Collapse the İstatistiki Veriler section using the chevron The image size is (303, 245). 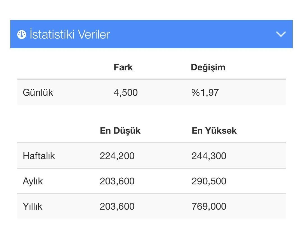(281, 34)
